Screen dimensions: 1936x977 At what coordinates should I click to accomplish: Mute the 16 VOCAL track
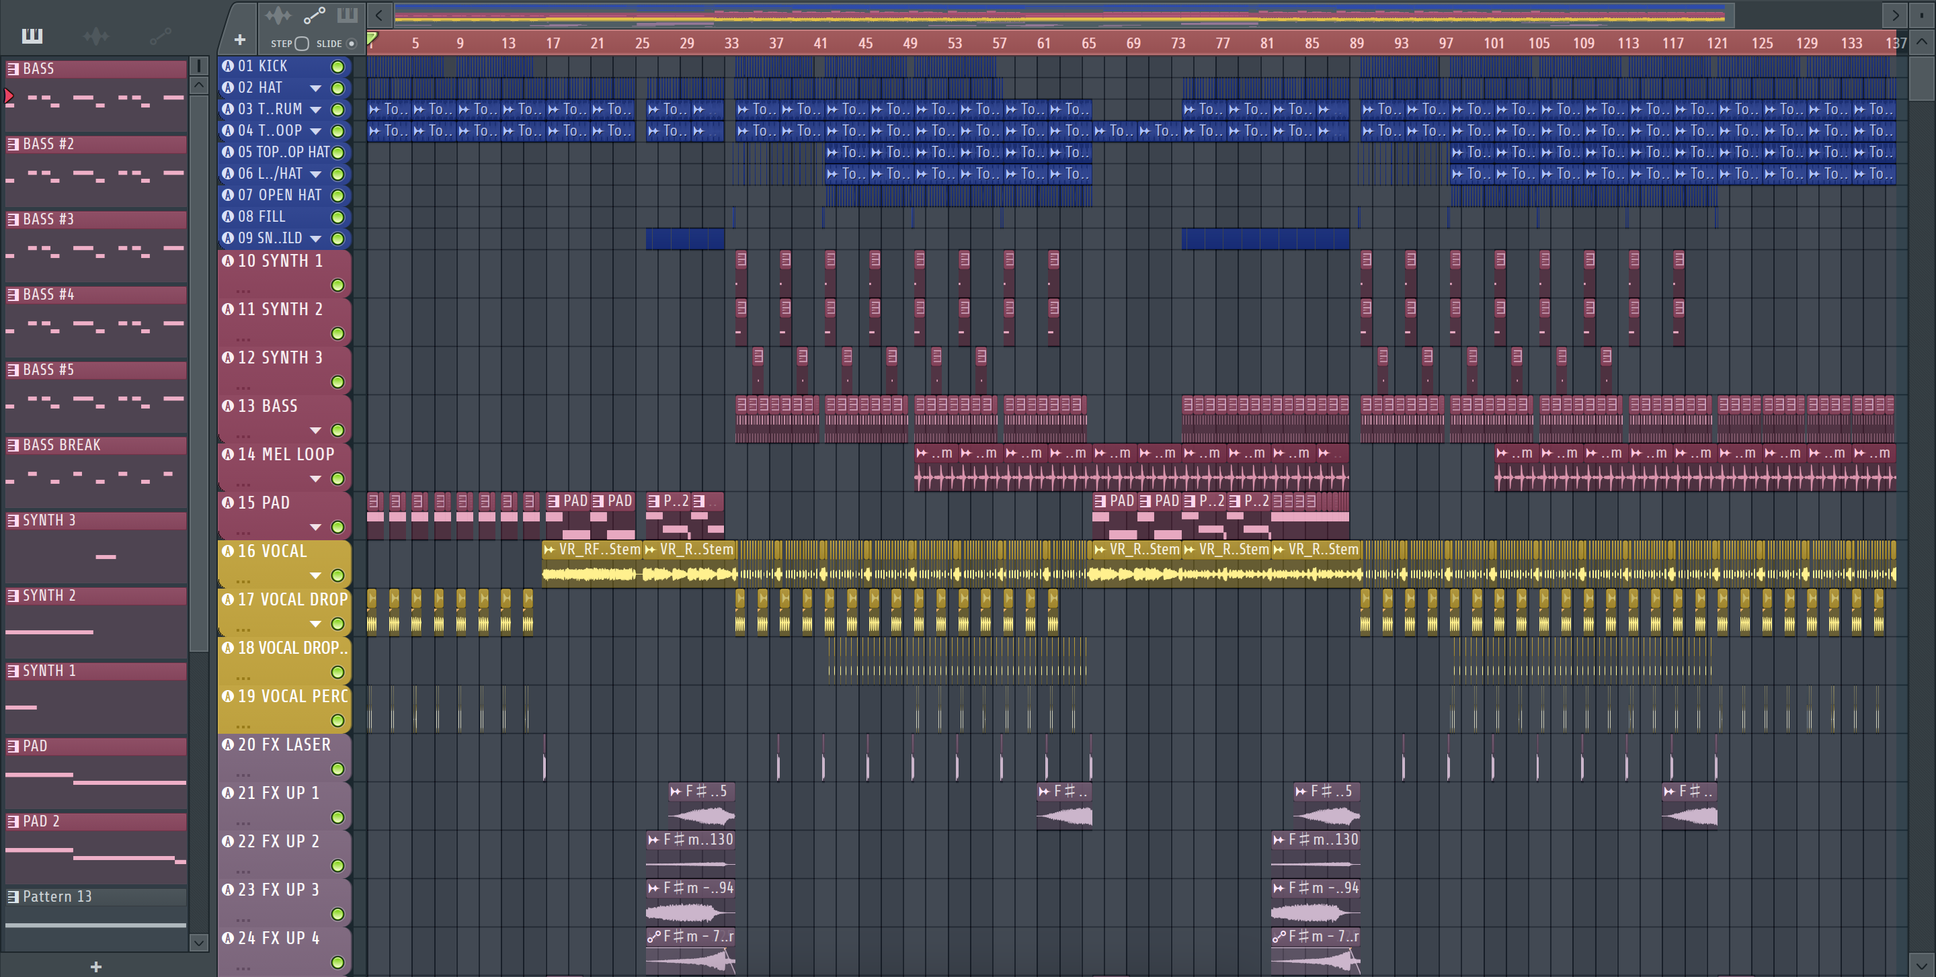tap(338, 575)
